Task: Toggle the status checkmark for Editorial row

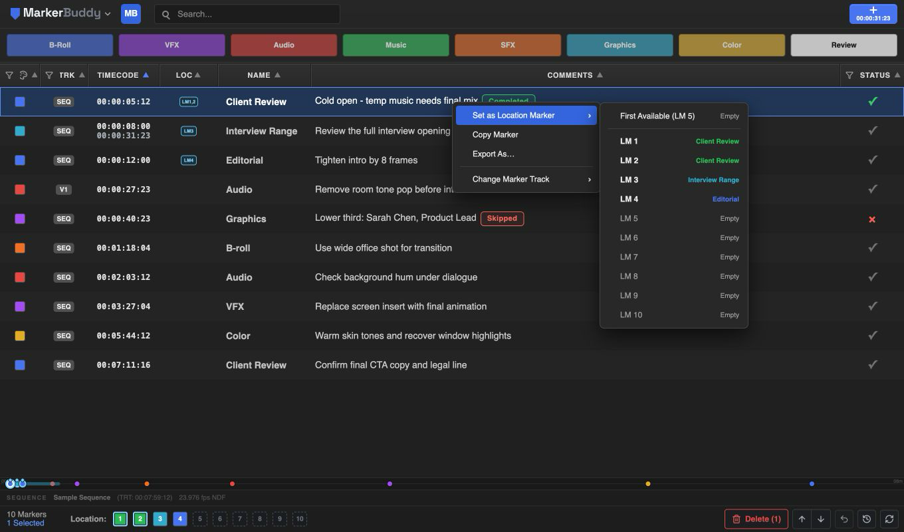Action: click(873, 160)
